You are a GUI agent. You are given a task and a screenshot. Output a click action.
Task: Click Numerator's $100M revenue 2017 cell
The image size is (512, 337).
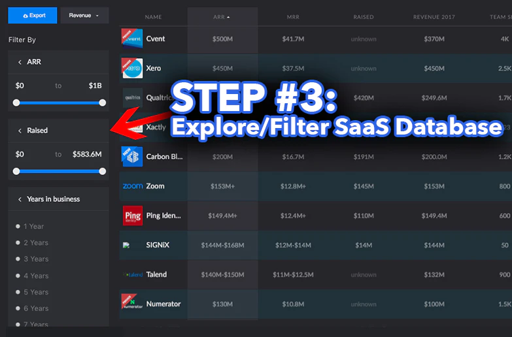(x=434, y=304)
